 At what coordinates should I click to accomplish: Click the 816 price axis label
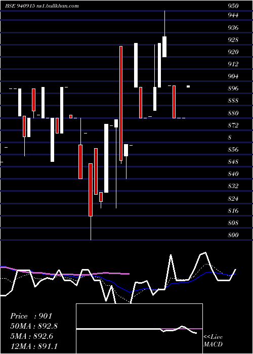(233, 211)
